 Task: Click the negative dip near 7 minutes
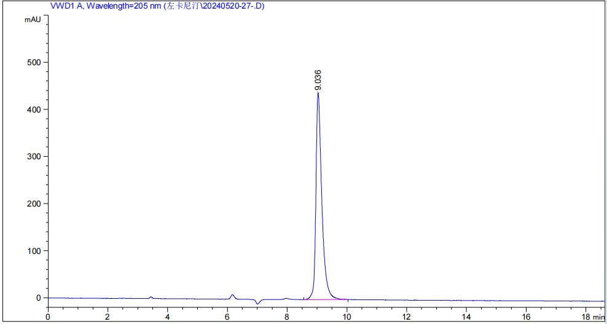258,303
